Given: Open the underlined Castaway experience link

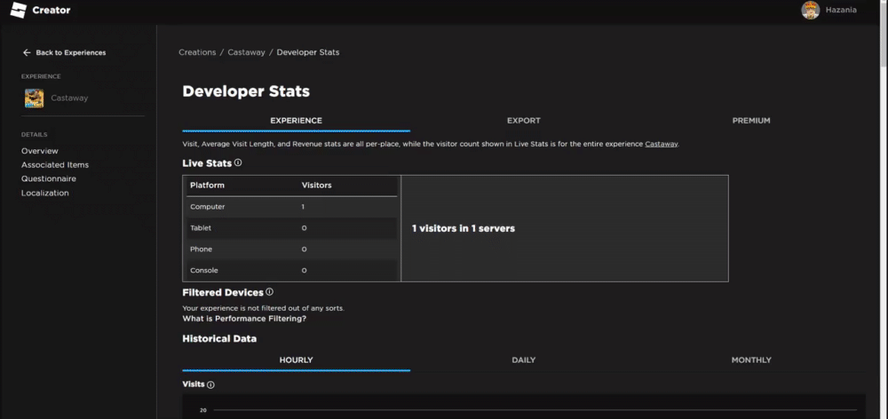Looking at the screenshot, I should 661,145.
